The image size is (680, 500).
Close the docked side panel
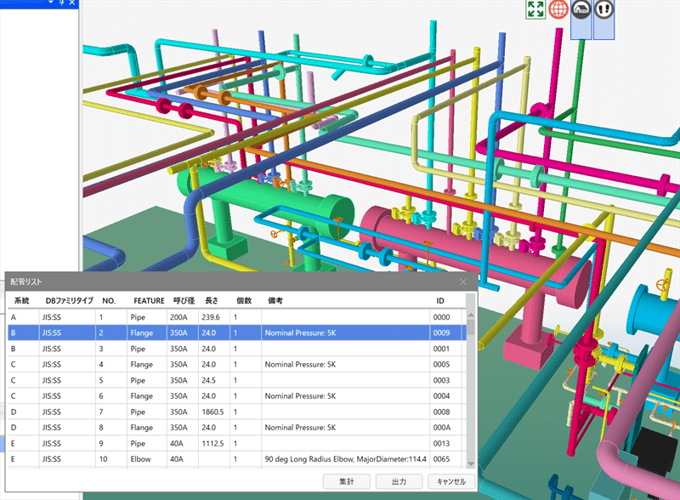(x=72, y=3)
